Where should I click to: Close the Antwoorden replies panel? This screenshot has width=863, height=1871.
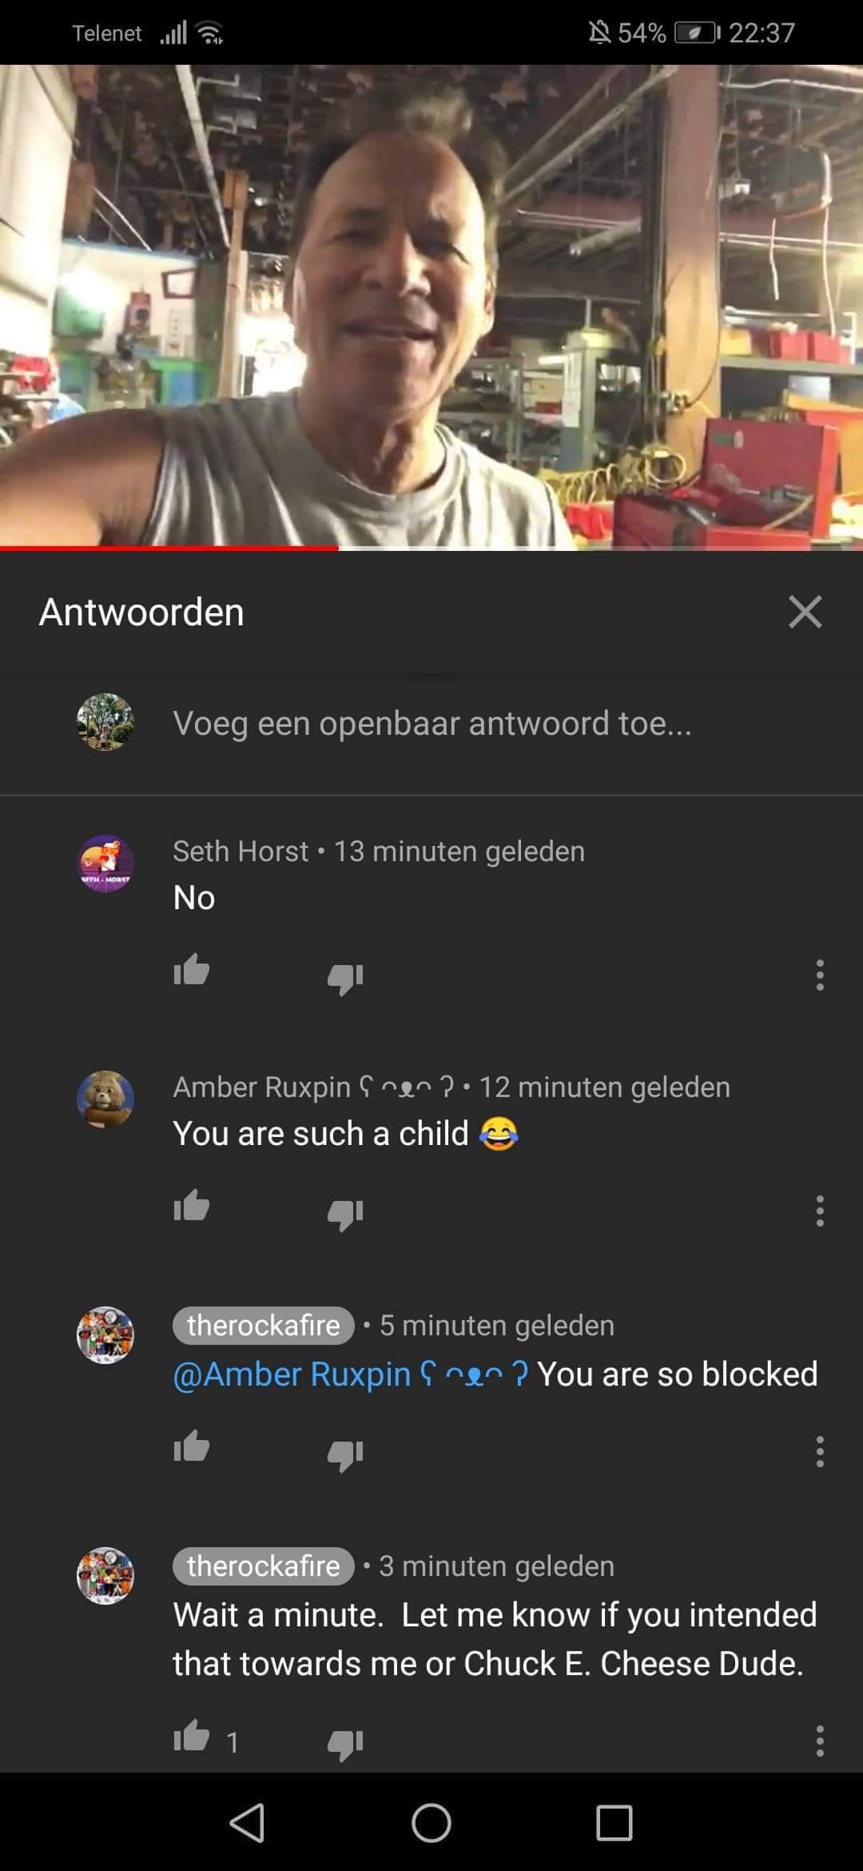pos(805,612)
